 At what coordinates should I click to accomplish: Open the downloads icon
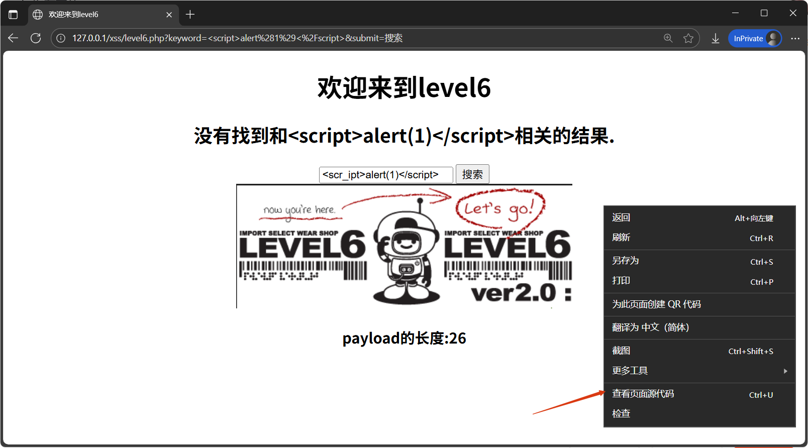[716, 38]
